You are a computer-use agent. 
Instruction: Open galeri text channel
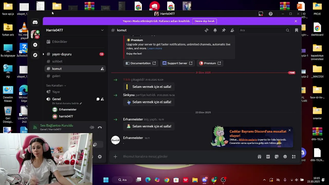tap(75, 76)
